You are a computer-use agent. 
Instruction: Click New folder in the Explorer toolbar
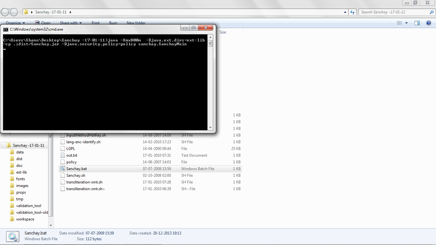136,23
